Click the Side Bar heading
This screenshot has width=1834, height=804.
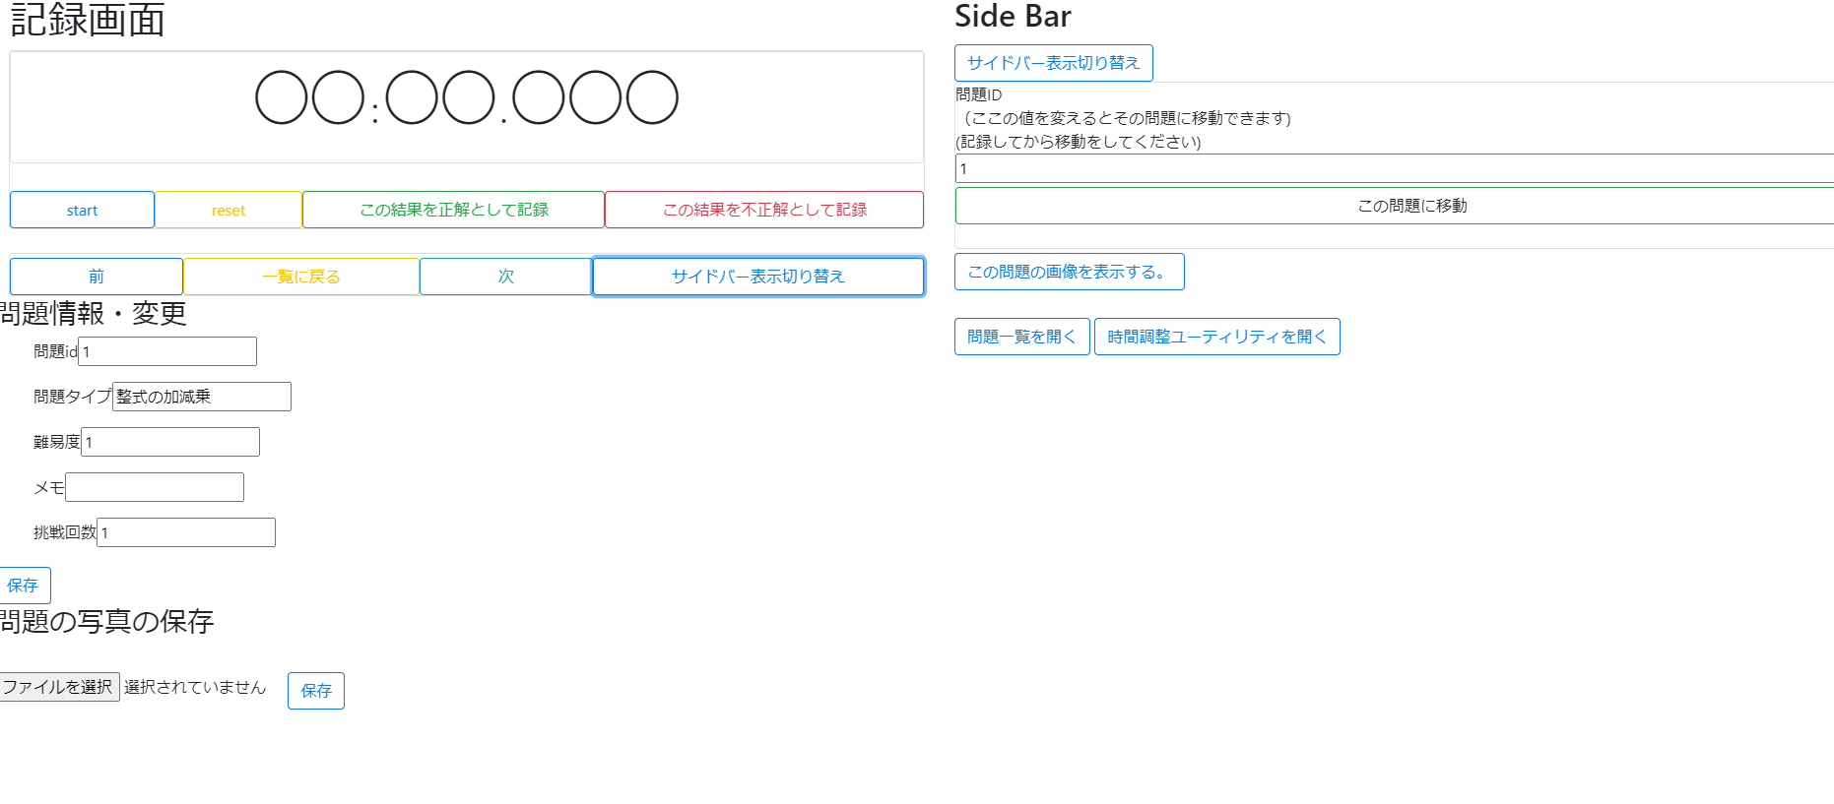1013,17
